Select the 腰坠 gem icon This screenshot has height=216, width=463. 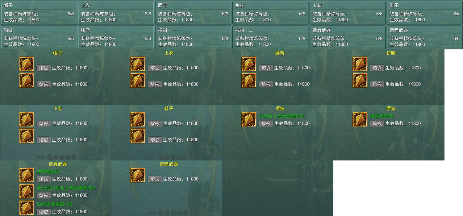tap(360, 120)
